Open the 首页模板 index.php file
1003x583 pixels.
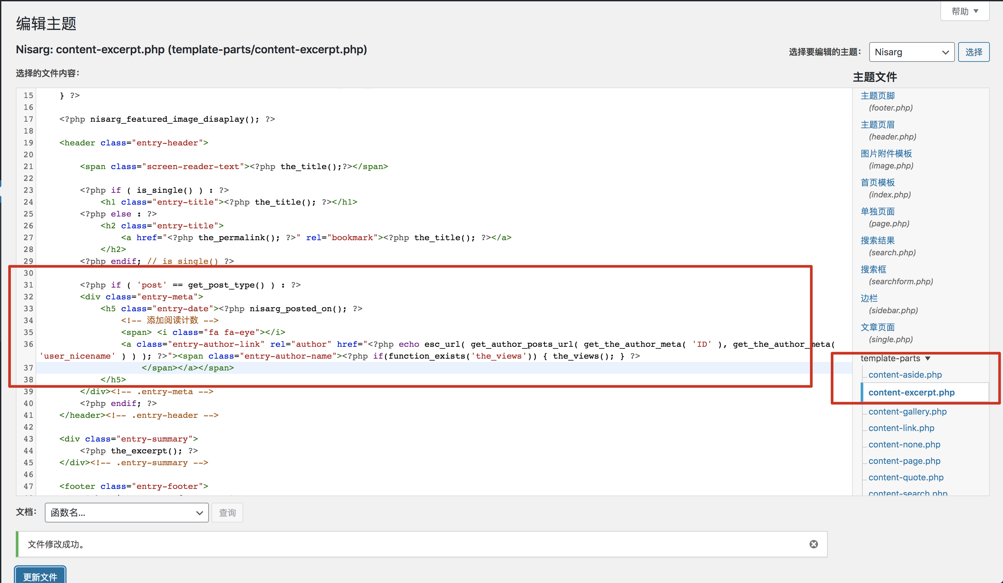[x=877, y=183]
